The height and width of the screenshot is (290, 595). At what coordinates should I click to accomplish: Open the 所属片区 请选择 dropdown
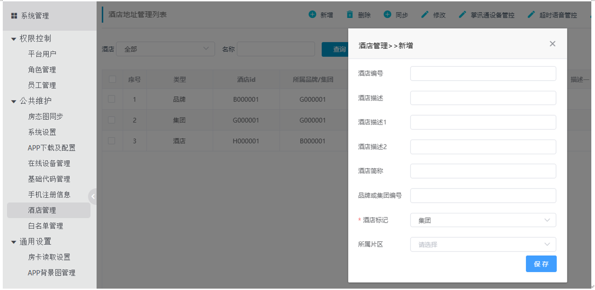click(x=483, y=245)
